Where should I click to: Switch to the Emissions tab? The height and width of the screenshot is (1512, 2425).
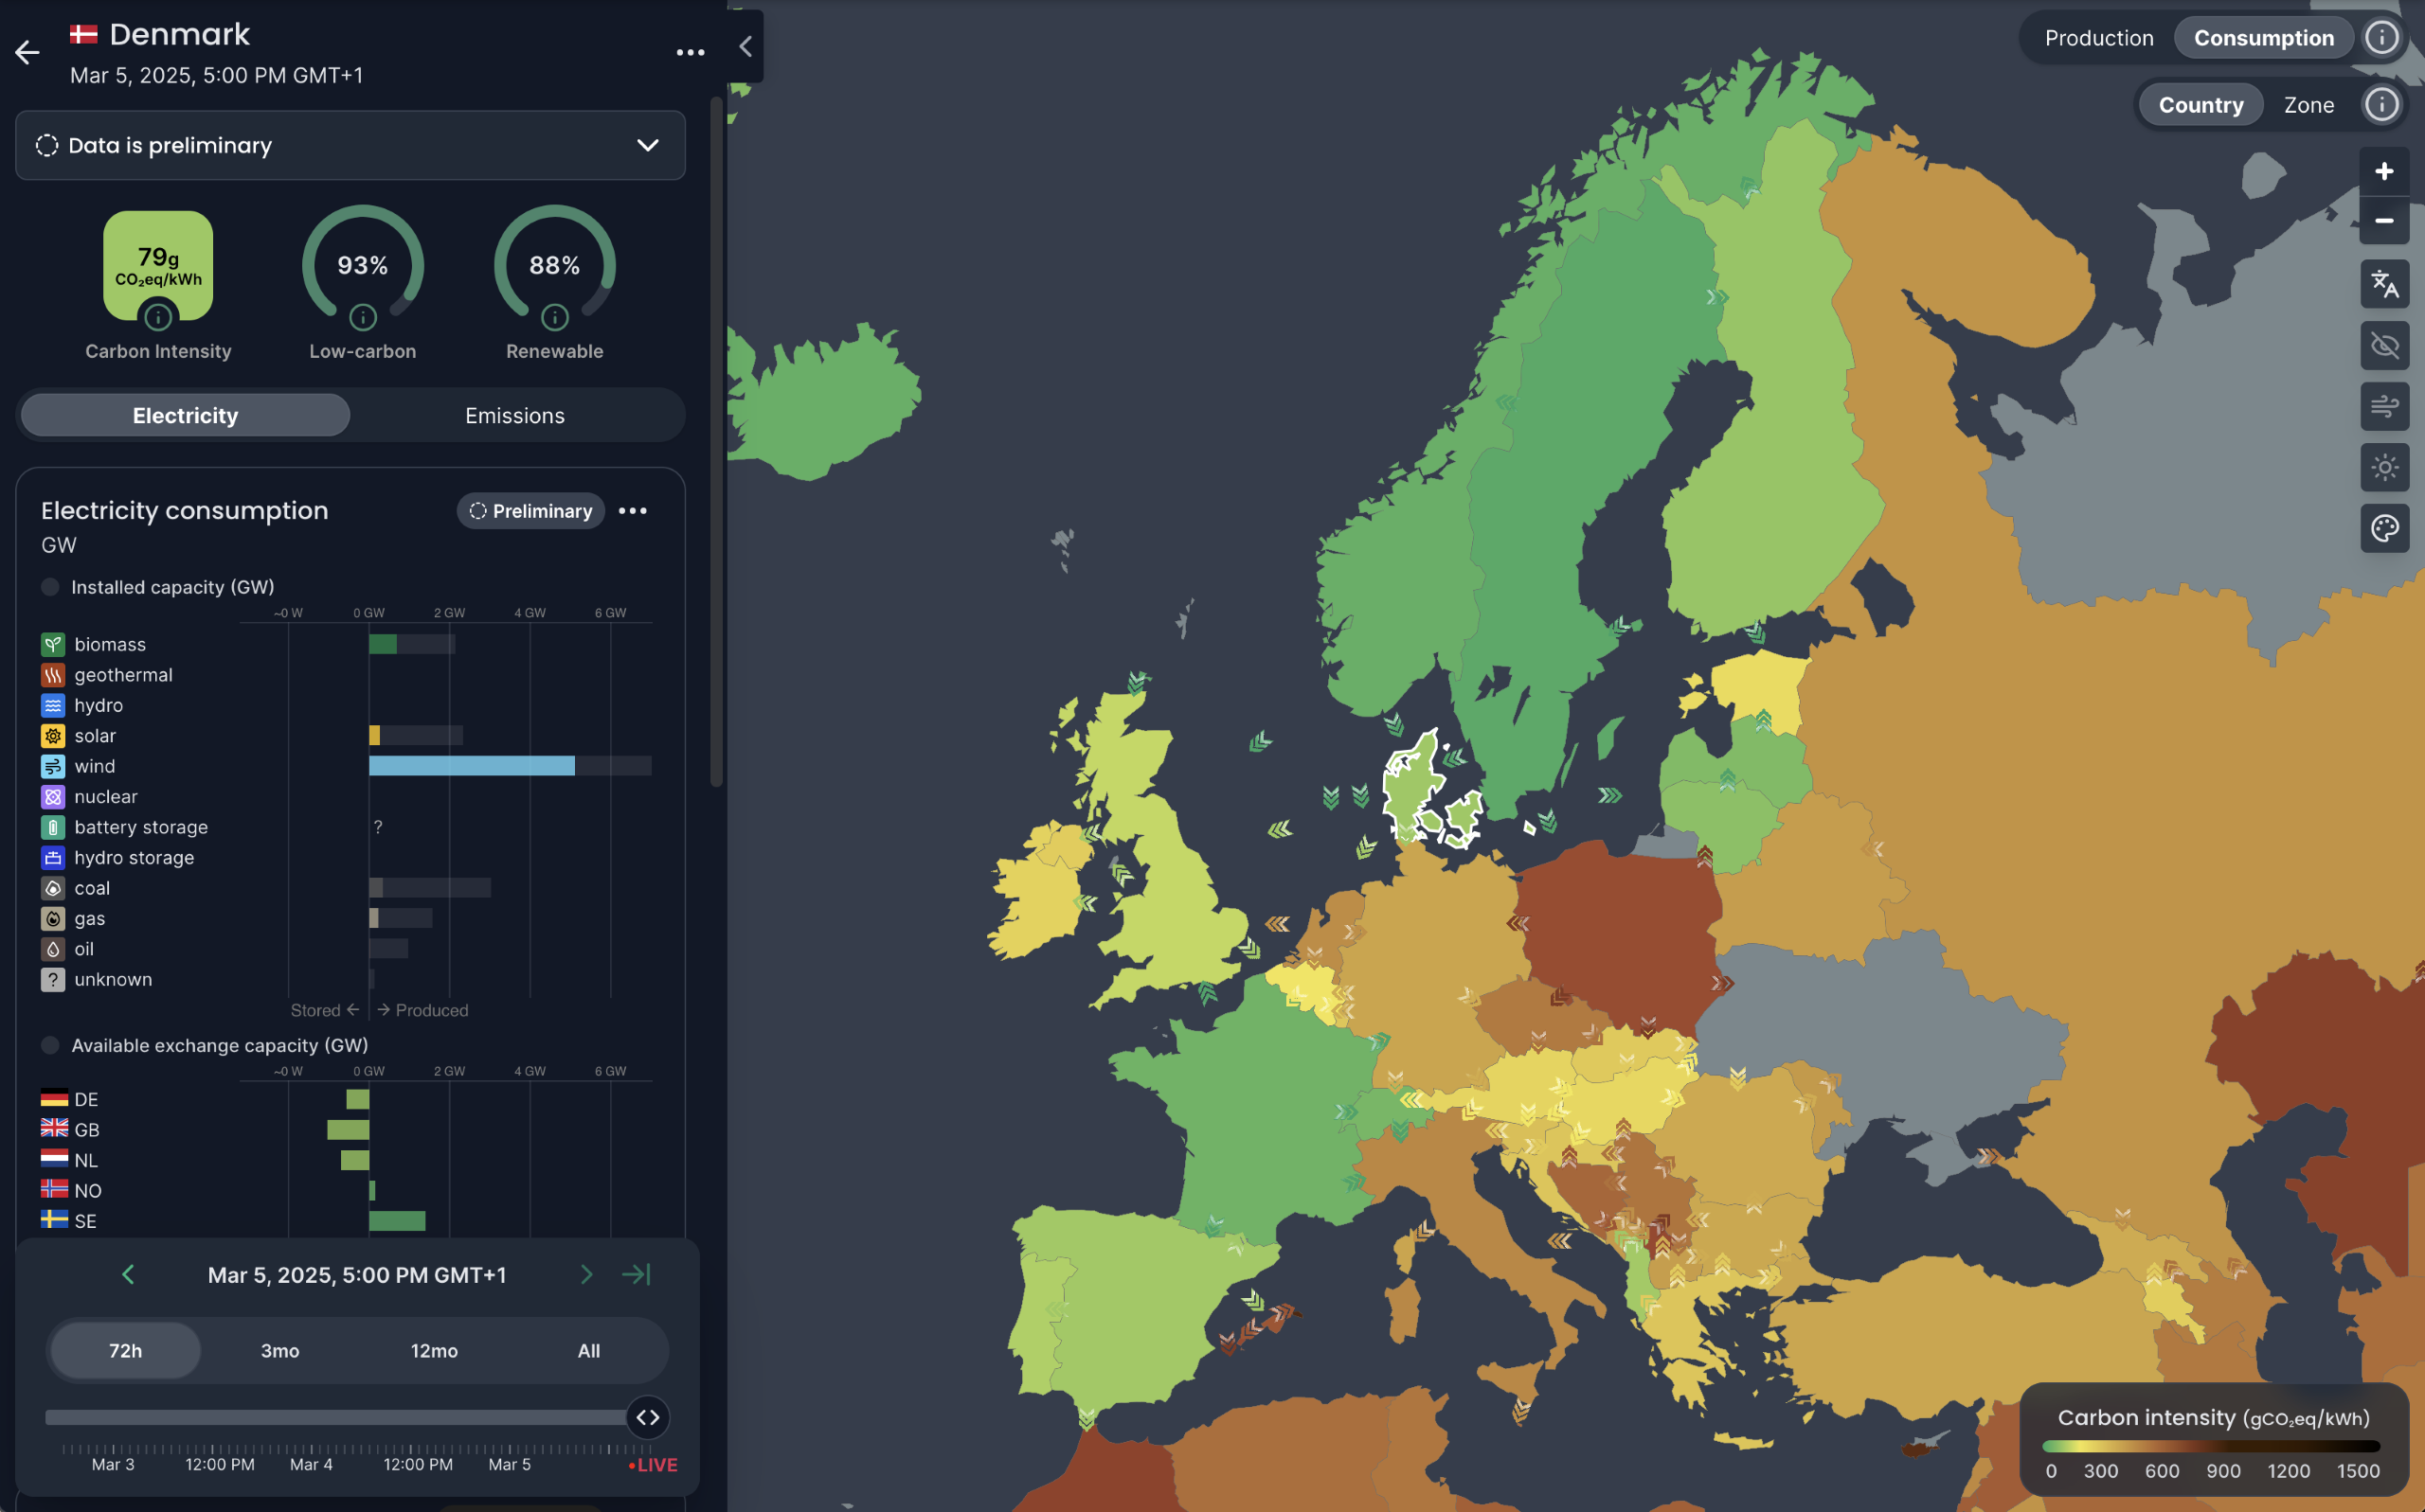pos(514,414)
